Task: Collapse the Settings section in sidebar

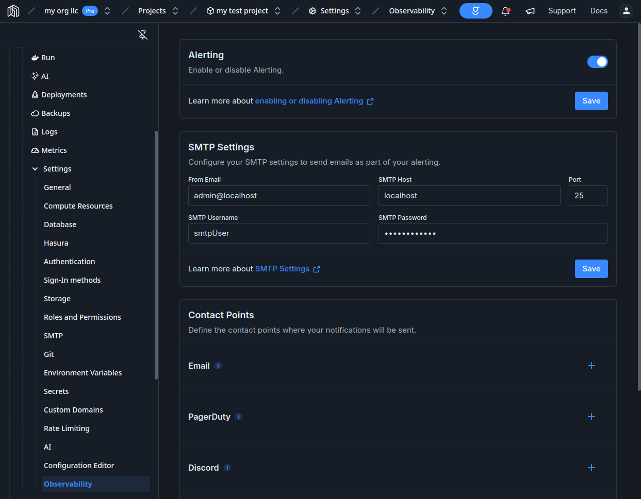Action: pyautogui.click(x=35, y=169)
